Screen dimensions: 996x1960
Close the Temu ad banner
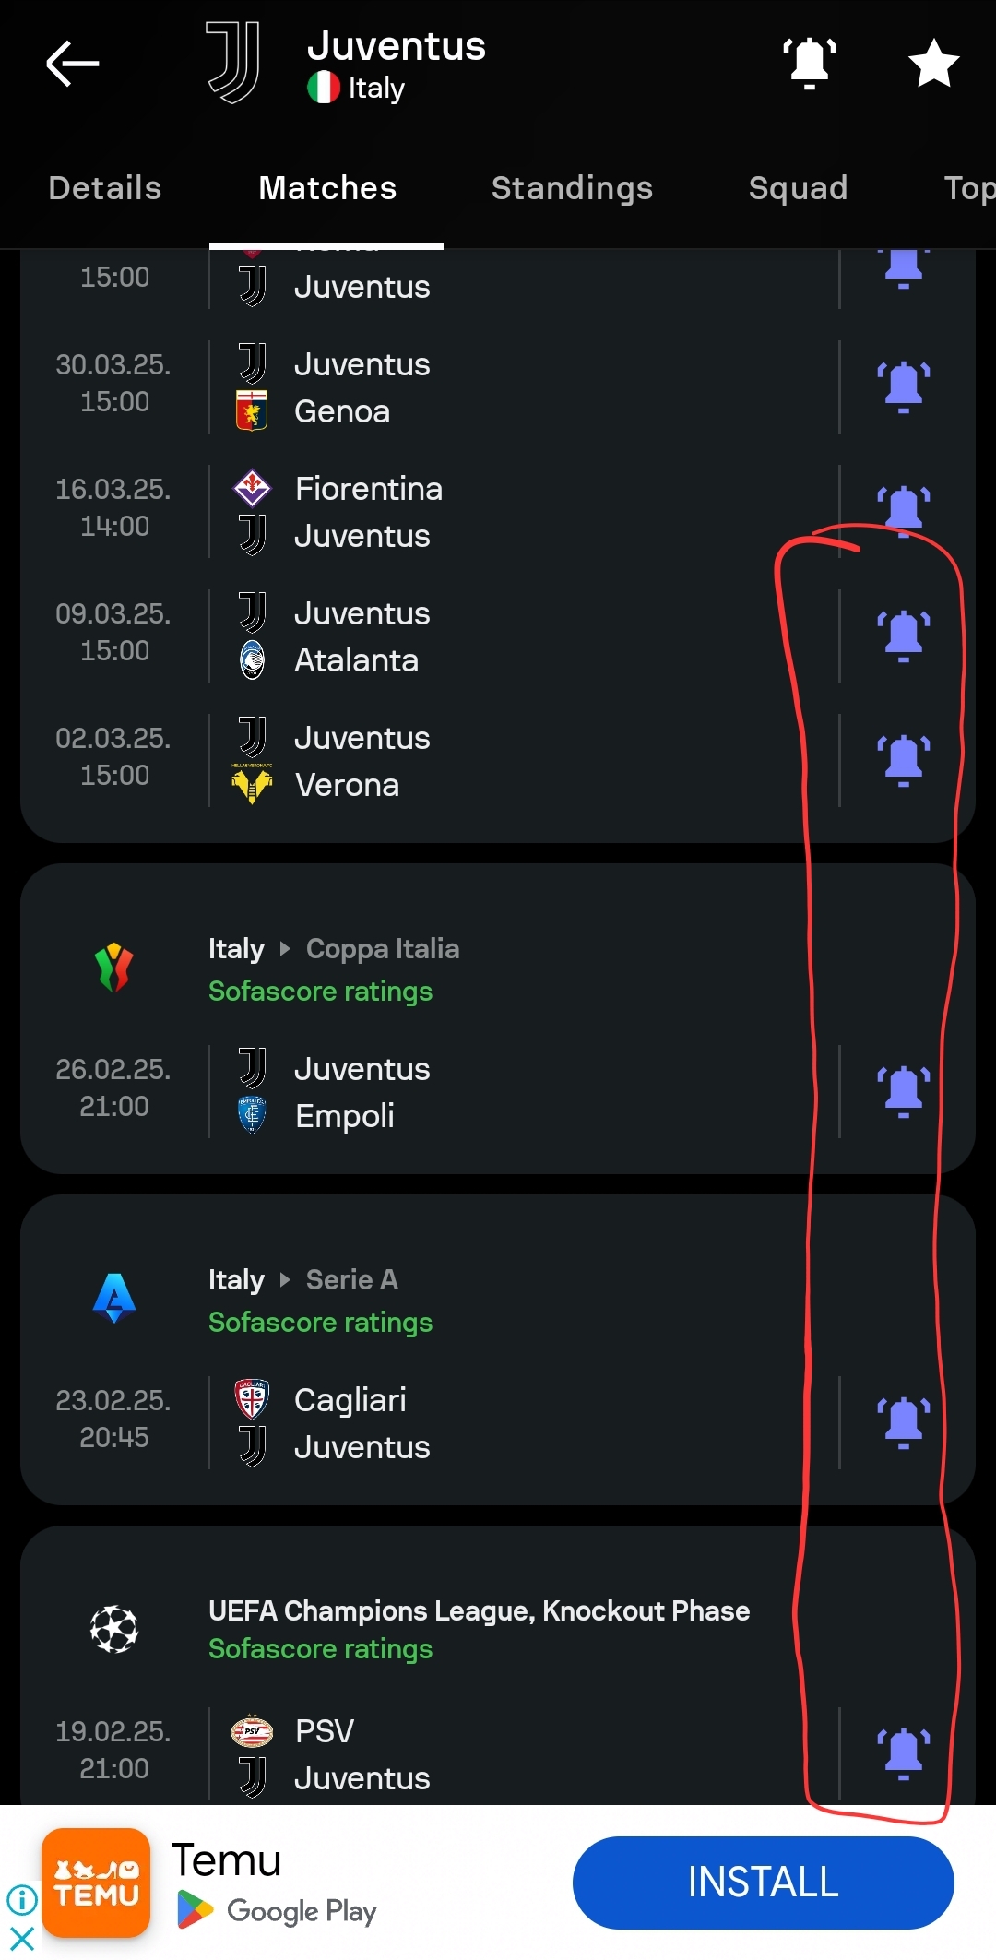[x=22, y=1938]
